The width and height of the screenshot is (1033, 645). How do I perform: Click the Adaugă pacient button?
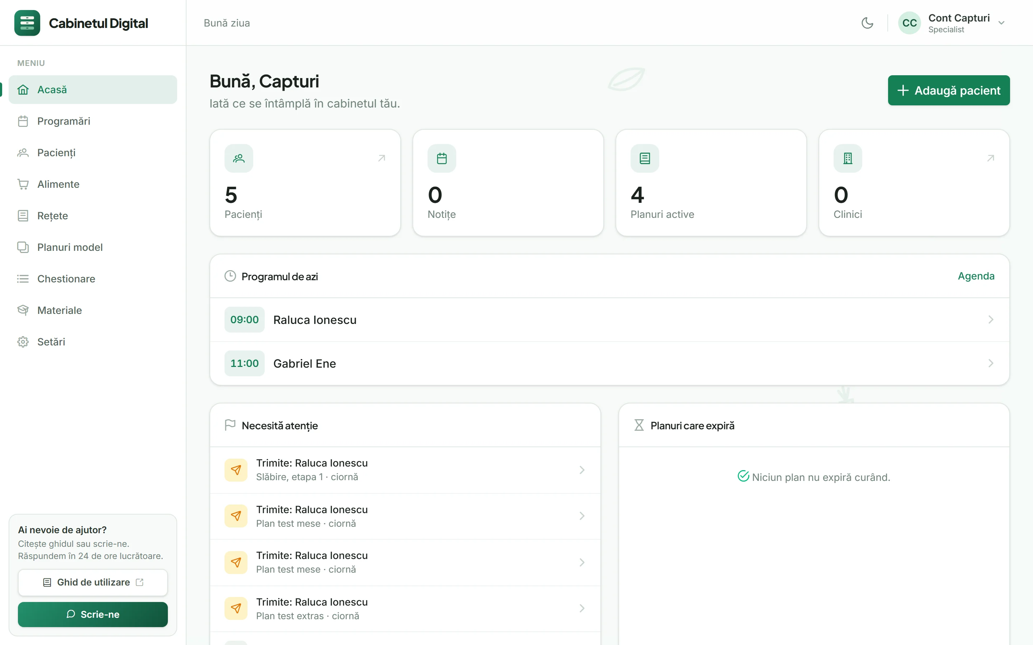click(x=948, y=90)
